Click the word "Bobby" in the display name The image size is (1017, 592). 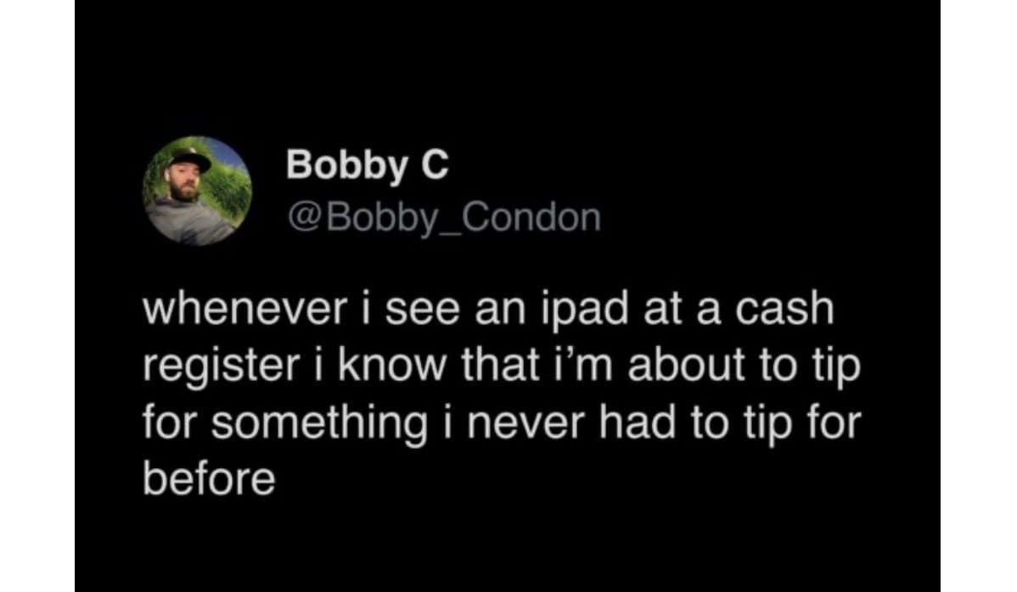click(346, 165)
